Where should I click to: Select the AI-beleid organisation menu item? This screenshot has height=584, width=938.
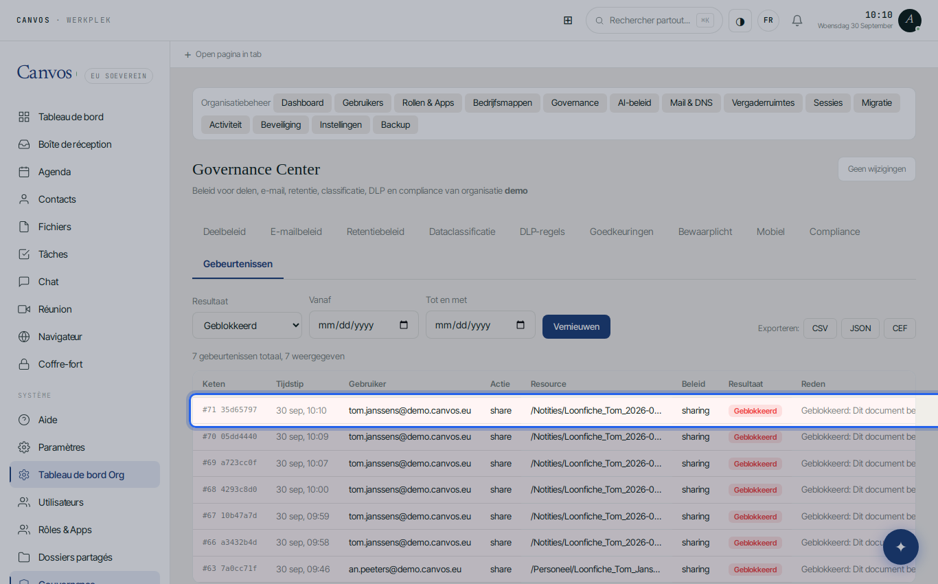(x=634, y=103)
